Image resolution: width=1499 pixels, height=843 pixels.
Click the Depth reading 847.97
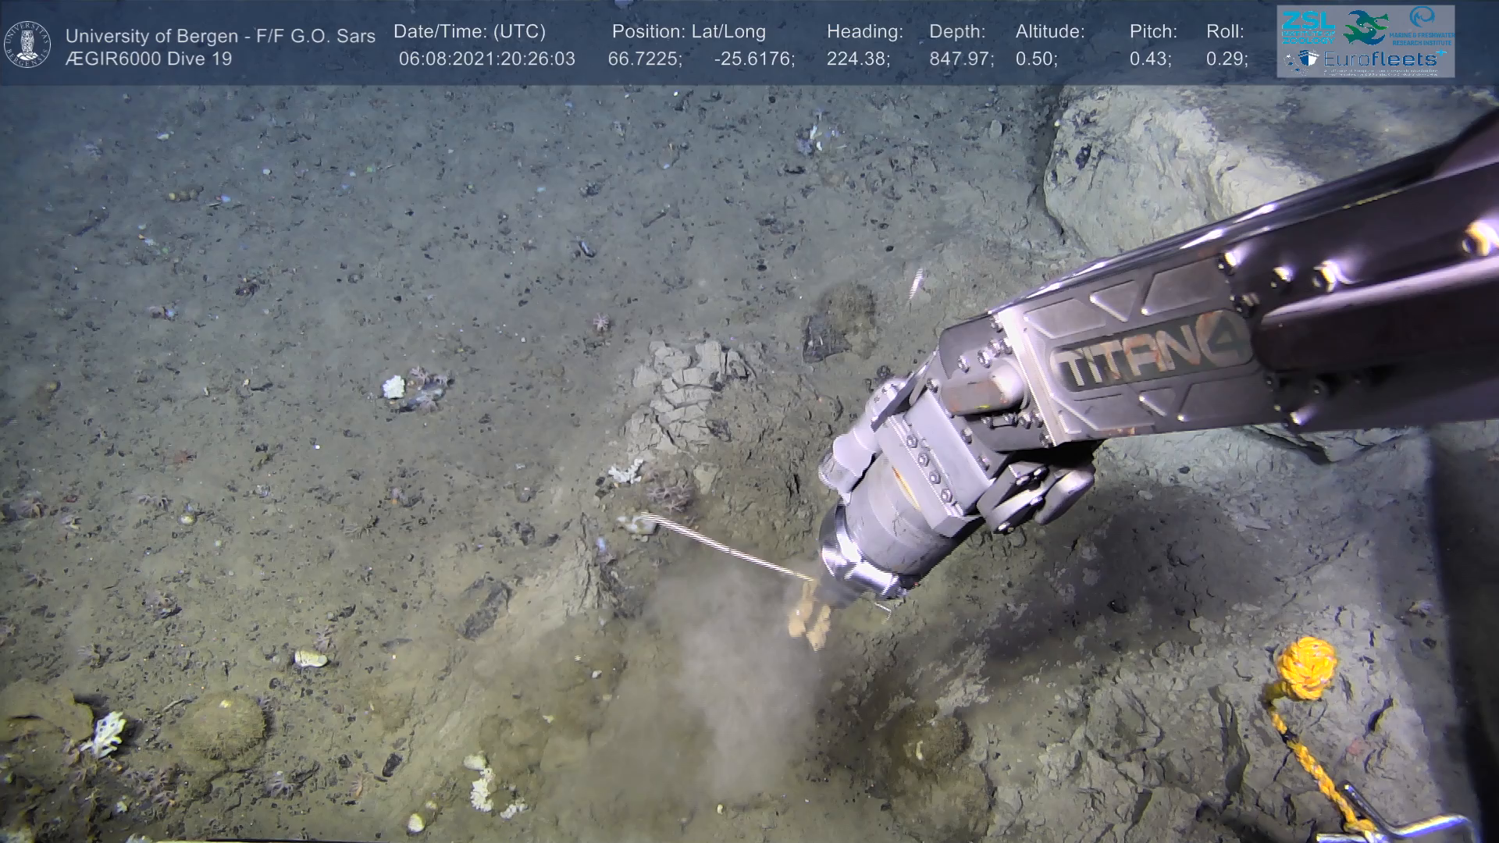click(x=960, y=59)
